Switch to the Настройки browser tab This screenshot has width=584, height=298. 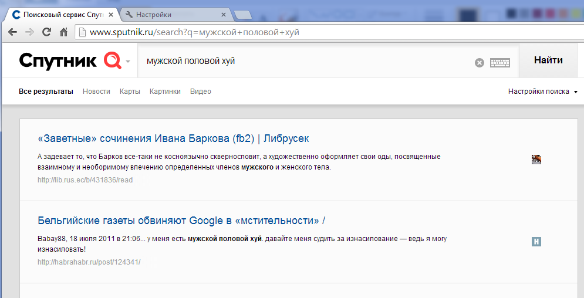coord(175,15)
